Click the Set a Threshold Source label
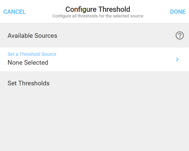This screenshot has height=151, width=189. 32,54
